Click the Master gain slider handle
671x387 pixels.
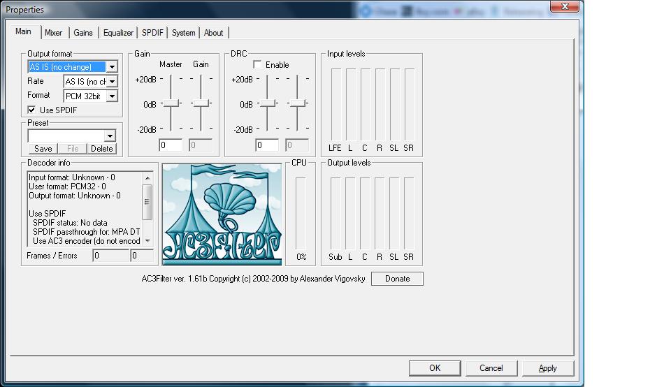(171, 103)
